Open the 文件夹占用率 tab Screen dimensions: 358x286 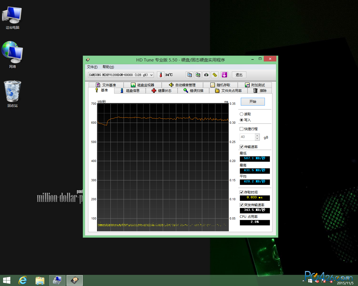click(x=229, y=90)
